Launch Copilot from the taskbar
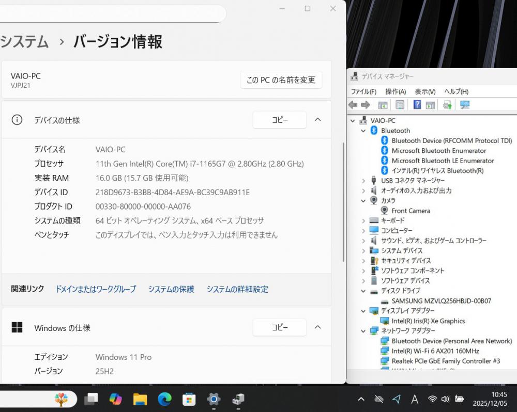517x412 pixels. click(x=115, y=399)
